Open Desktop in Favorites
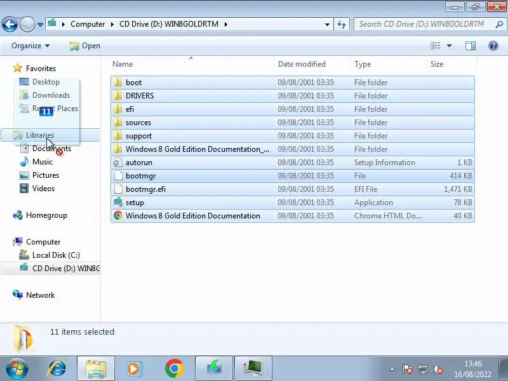The width and height of the screenshot is (508, 381). pyautogui.click(x=39, y=82)
